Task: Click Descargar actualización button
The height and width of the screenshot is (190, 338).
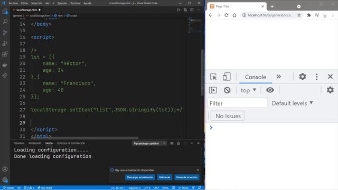Action: tap(140, 177)
